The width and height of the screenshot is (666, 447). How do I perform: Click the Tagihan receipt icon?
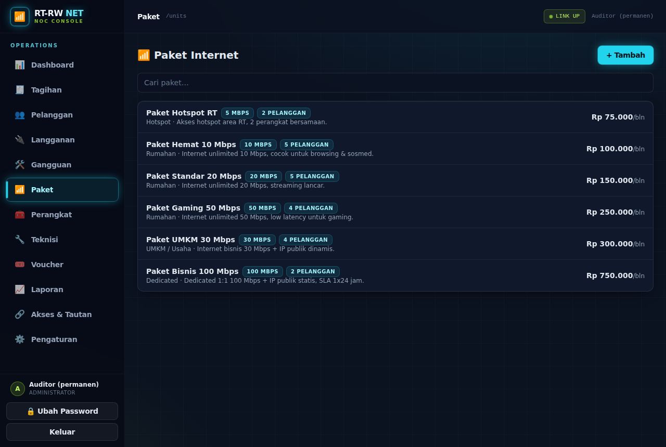[20, 90]
